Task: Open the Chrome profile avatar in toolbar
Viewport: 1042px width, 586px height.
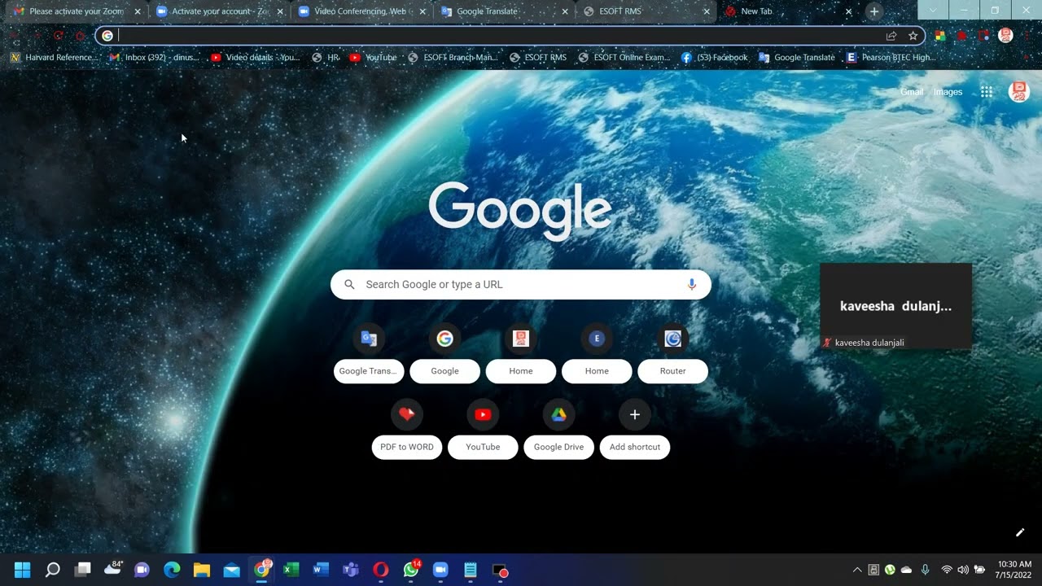Action: point(1006,36)
